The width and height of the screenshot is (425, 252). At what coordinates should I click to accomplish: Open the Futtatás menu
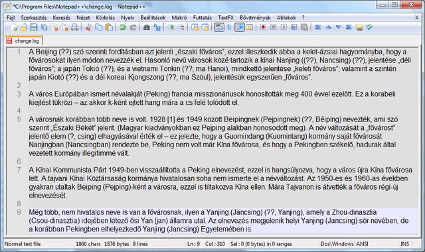click(x=202, y=18)
